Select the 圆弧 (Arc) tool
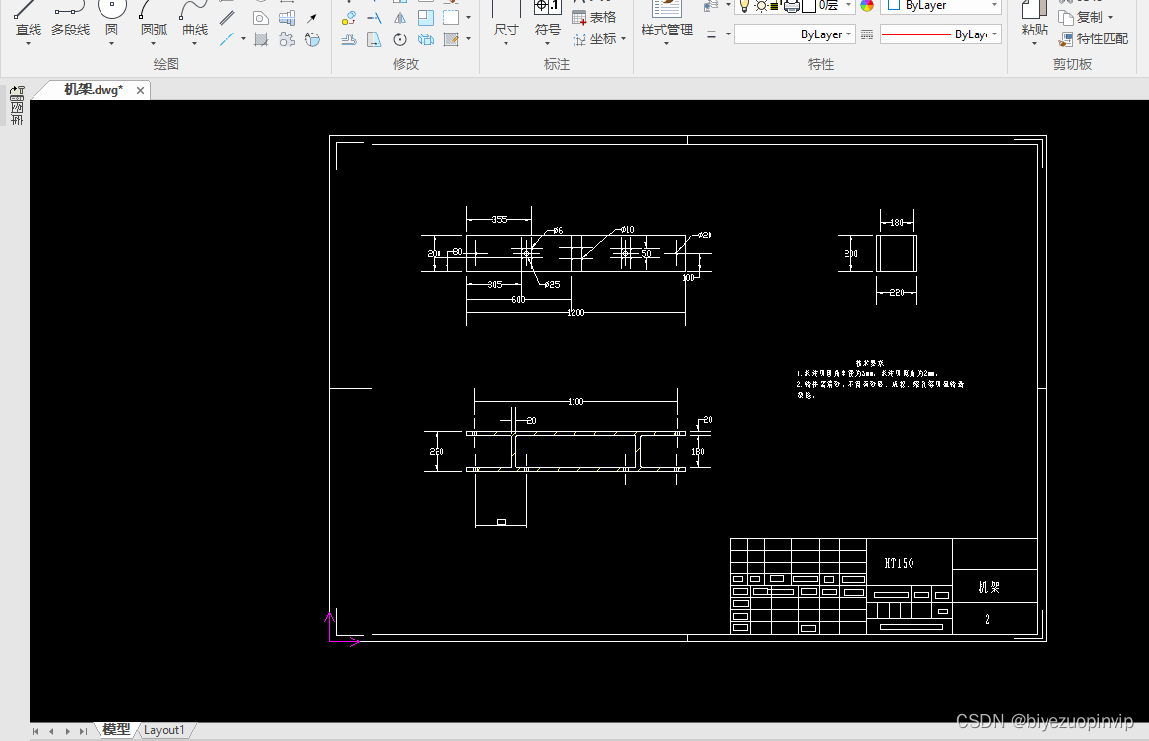The image size is (1149, 741). pos(153,19)
